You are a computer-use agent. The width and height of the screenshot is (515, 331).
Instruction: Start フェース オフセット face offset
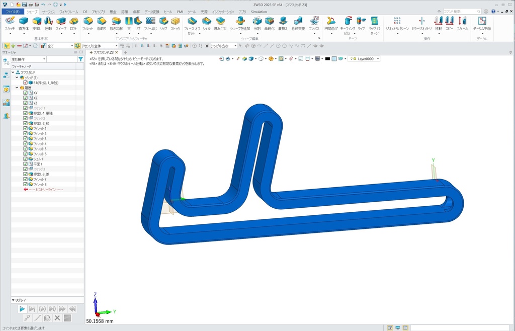click(x=192, y=26)
